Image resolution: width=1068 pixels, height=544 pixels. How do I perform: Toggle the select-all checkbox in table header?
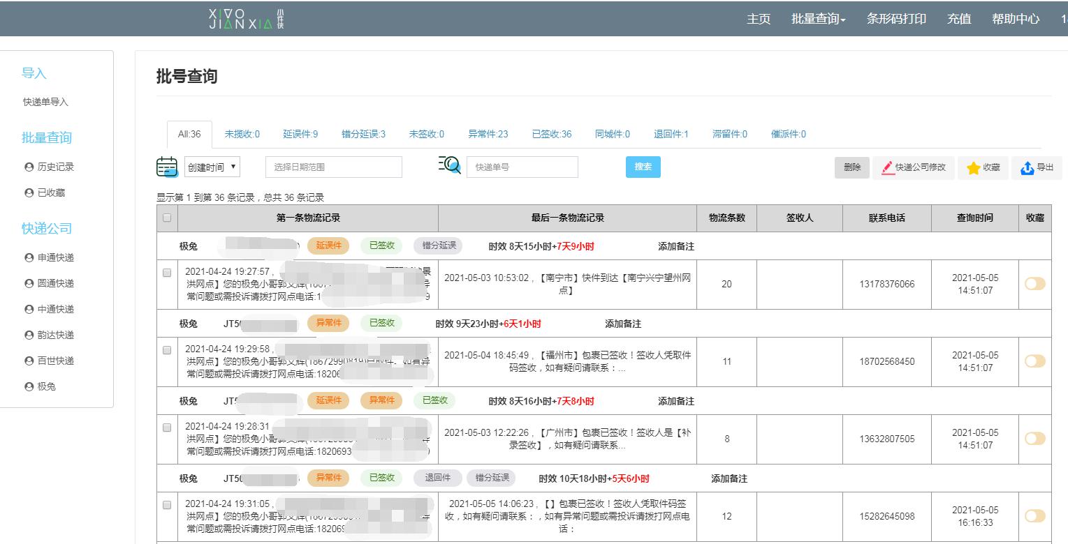coord(167,218)
